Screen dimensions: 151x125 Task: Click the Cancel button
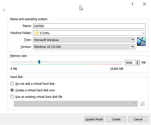(x=138, y=119)
